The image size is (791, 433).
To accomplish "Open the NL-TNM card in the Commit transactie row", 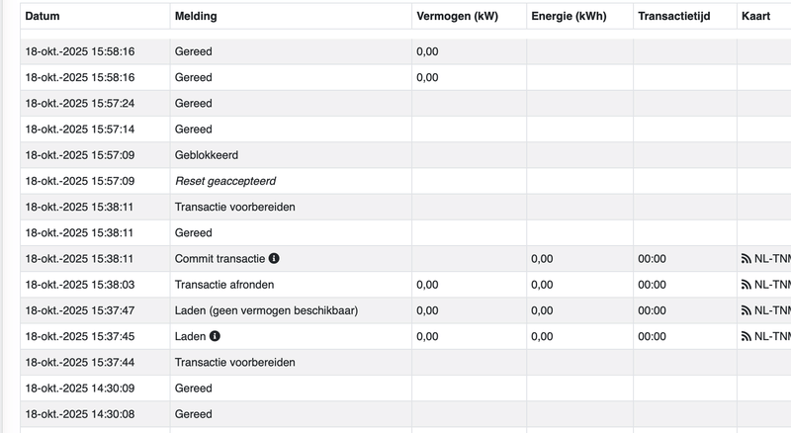I will 772,259.
